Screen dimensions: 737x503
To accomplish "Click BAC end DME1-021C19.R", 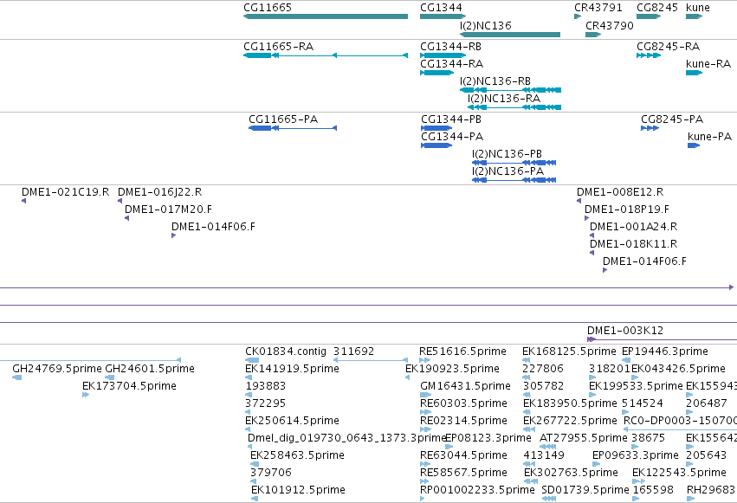I will coord(65,192).
